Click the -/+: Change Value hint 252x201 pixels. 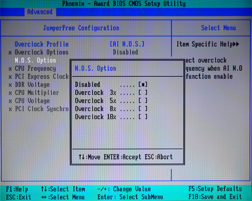pyautogui.click(x=124, y=189)
